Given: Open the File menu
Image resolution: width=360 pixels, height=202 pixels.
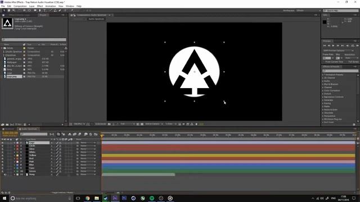Looking at the screenshot, I should (x=3, y=6).
